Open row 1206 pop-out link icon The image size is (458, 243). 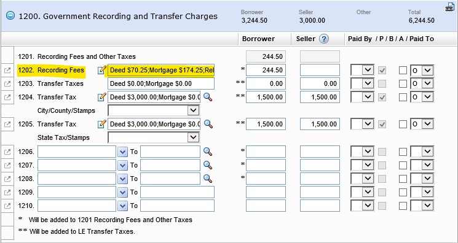tap(7, 152)
